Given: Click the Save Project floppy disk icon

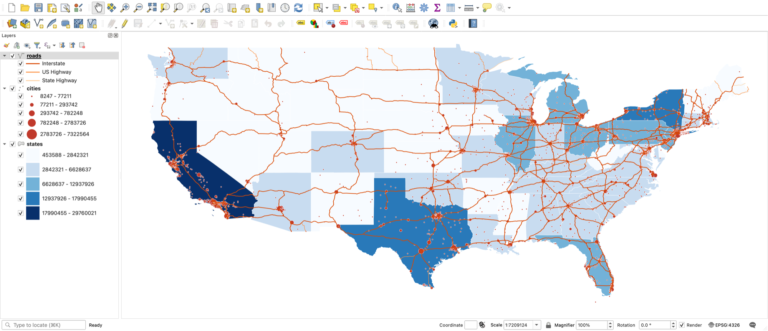Looking at the screenshot, I should pyautogui.click(x=38, y=8).
